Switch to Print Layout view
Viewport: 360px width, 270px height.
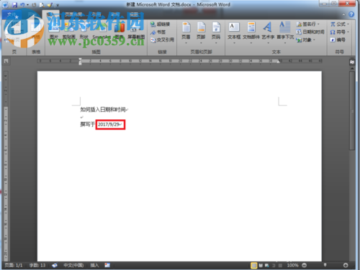point(253,265)
